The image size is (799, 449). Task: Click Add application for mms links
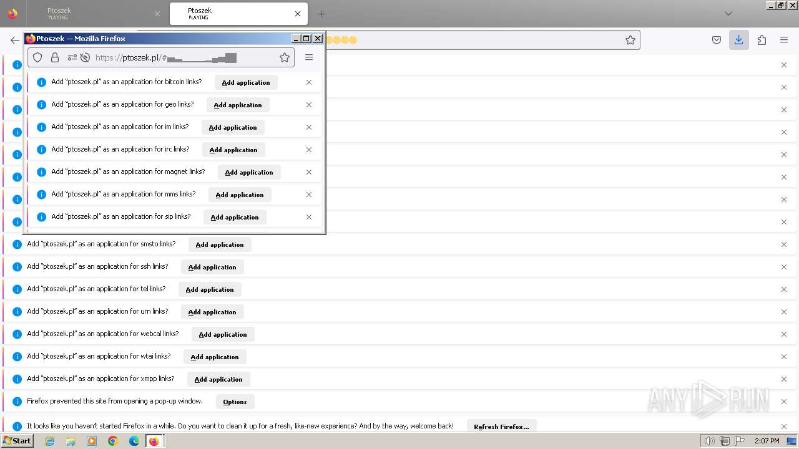click(240, 195)
